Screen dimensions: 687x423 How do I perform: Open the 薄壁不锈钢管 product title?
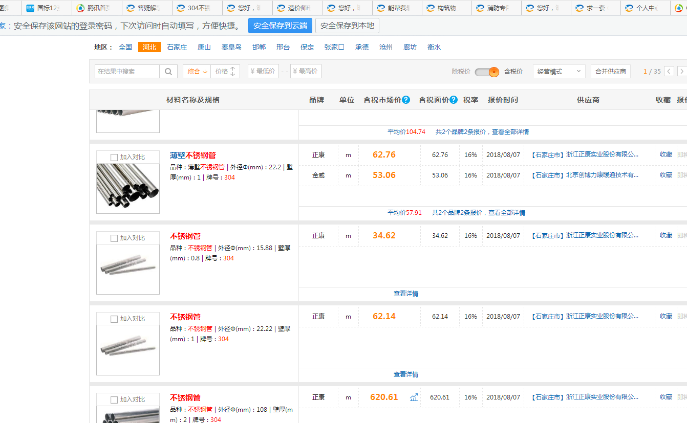point(193,155)
